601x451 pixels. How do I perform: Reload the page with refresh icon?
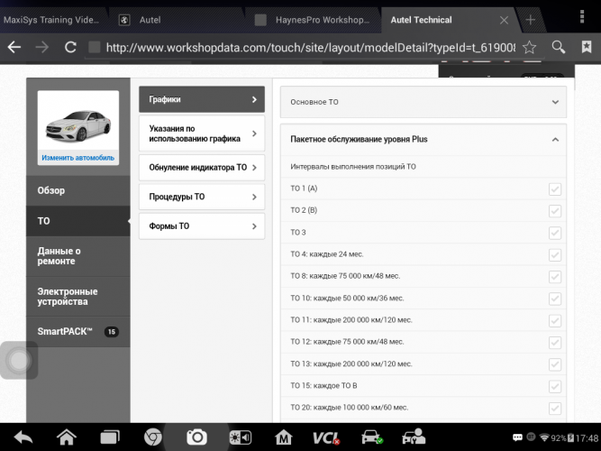coord(70,47)
